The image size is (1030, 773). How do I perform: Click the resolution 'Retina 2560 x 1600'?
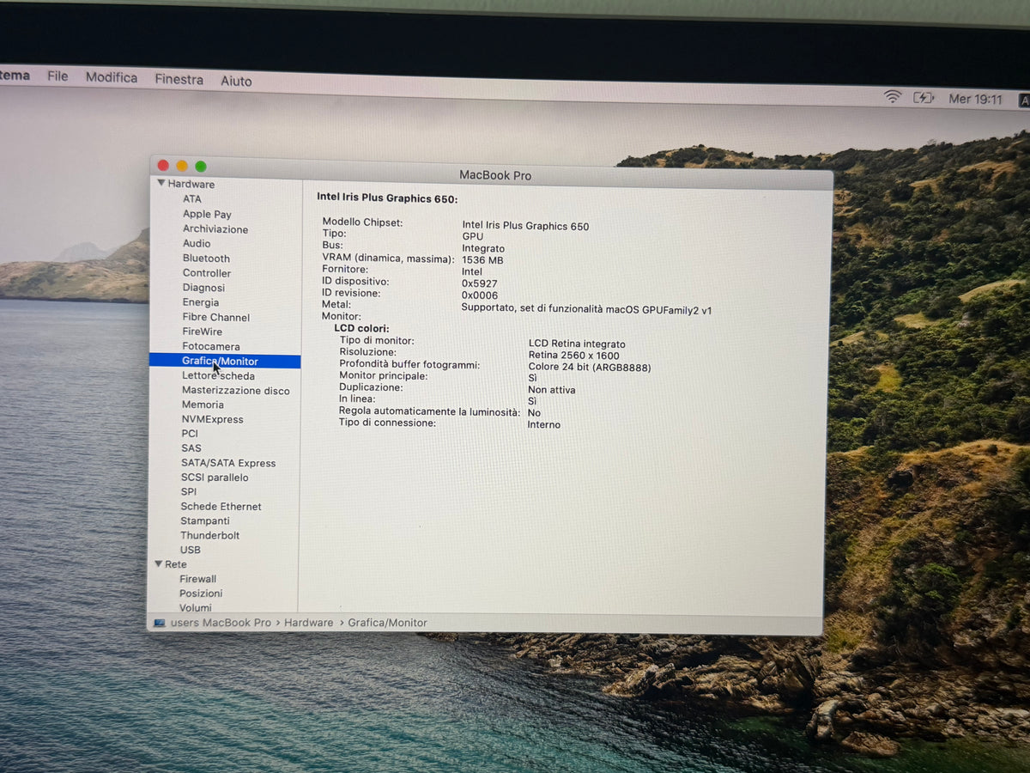tap(573, 356)
